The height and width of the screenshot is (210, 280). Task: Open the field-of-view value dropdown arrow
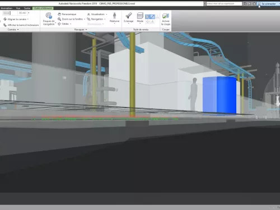pos(29,13)
